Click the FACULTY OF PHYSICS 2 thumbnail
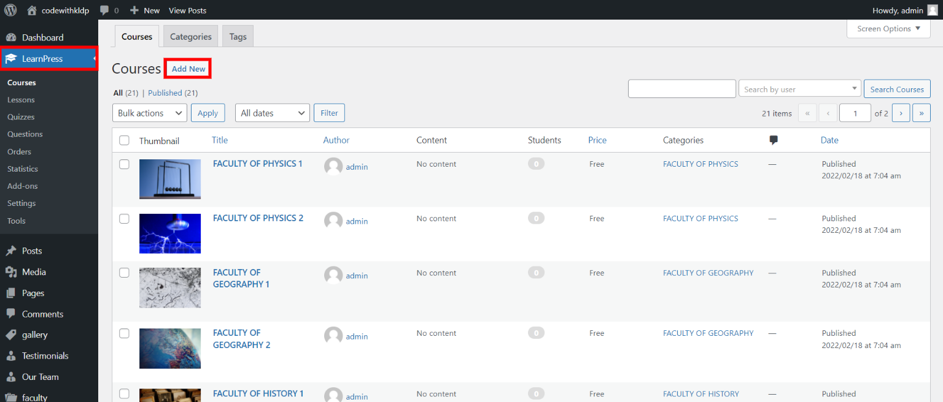 170,233
